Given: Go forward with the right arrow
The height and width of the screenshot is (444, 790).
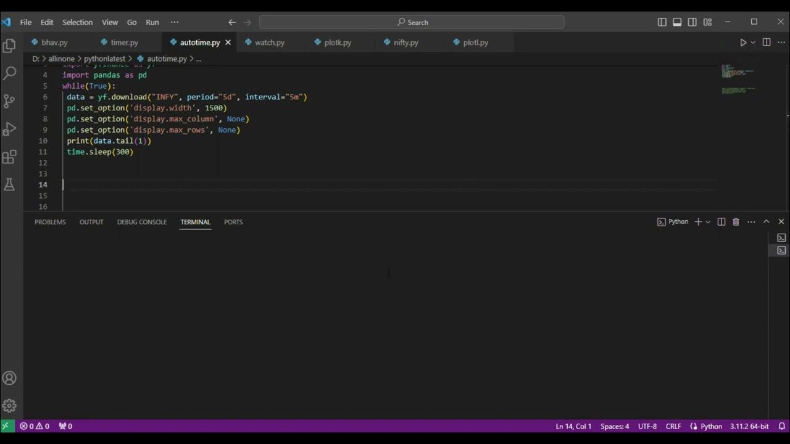Looking at the screenshot, I should 247,22.
